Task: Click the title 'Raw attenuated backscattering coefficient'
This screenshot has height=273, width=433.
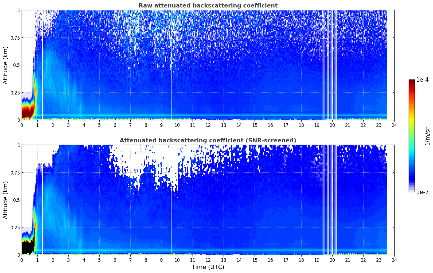Action: (208, 6)
